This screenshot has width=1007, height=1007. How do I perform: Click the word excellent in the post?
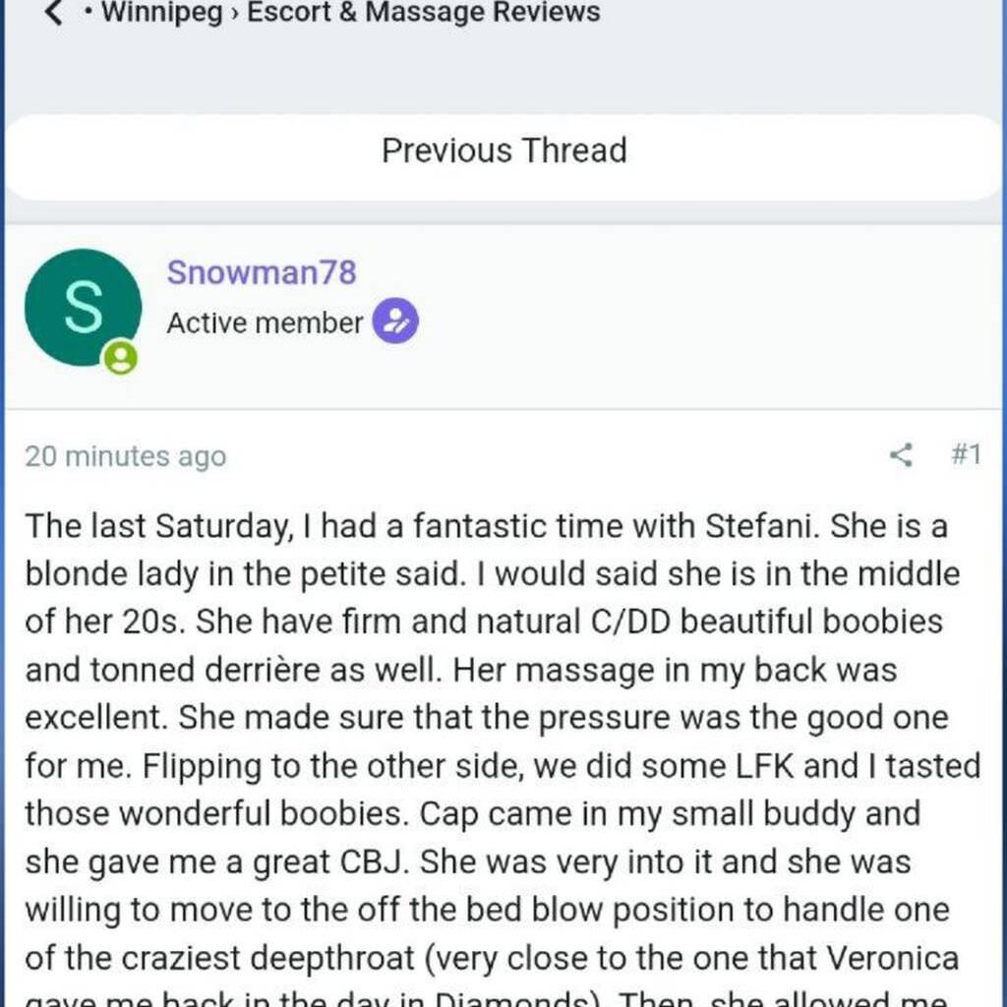click(x=95, y=717)
